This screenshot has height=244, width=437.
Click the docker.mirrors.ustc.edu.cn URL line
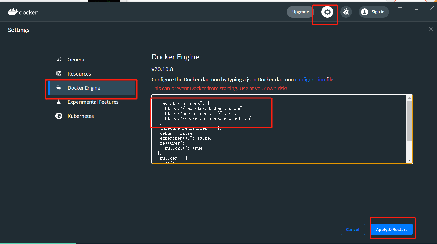[207, 118]
